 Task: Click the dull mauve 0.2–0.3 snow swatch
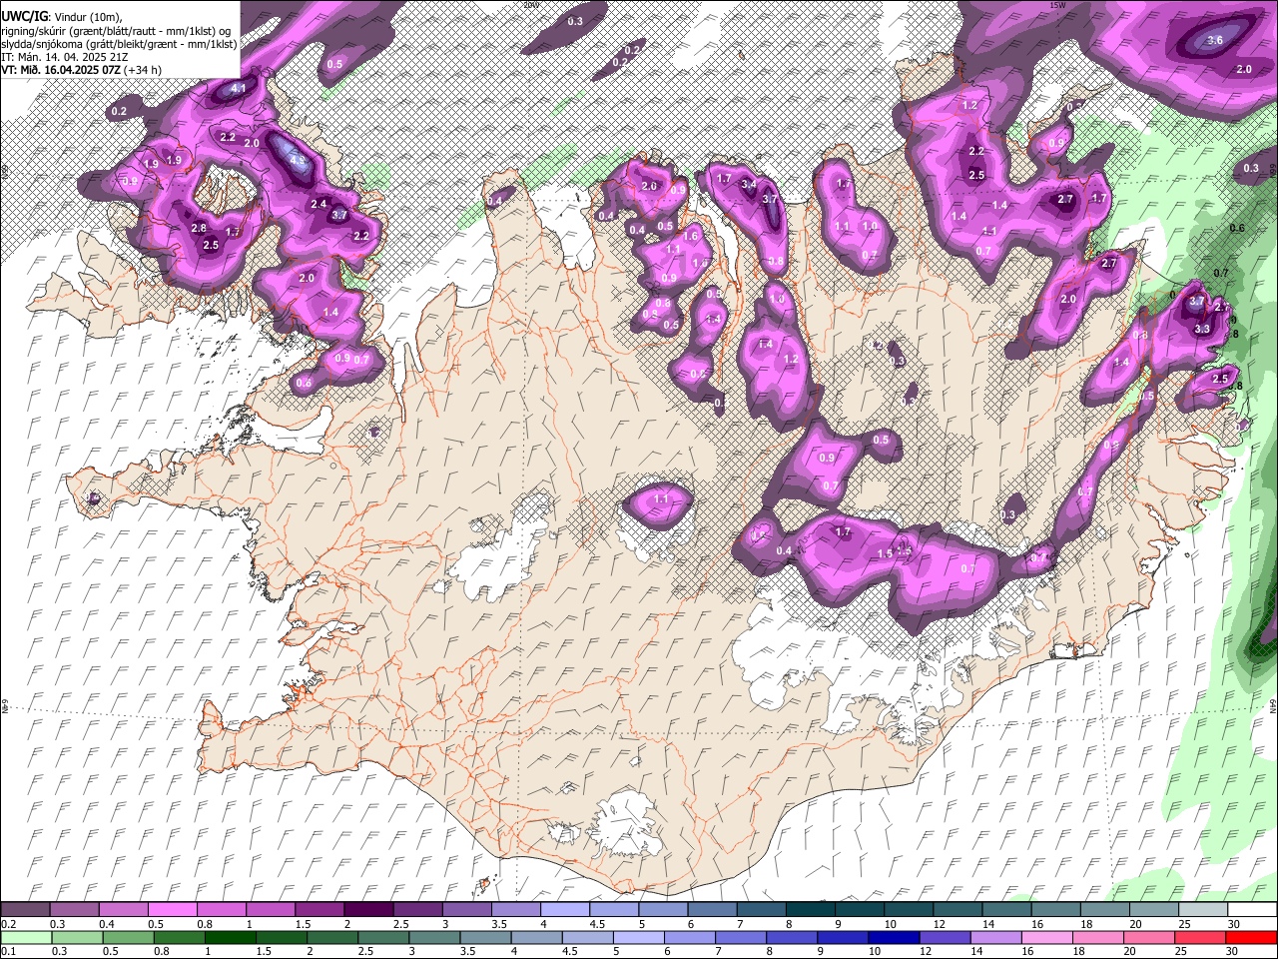click(25, 910)
